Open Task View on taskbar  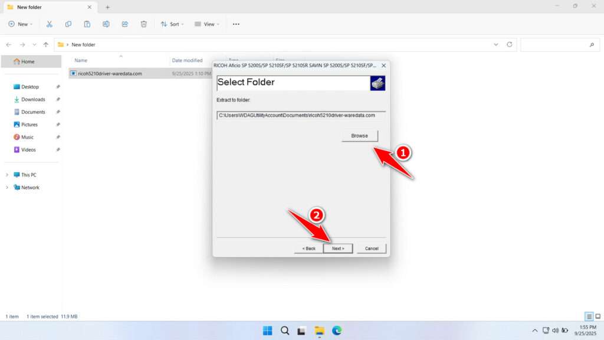(x=301, y=331)
